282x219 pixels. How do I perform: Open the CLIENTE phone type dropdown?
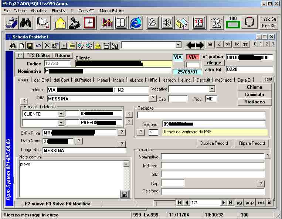coord(61,114)
